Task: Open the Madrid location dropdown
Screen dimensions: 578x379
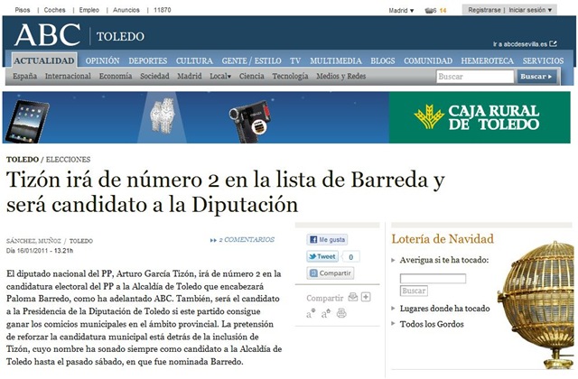Action: [x=401, y=10]
